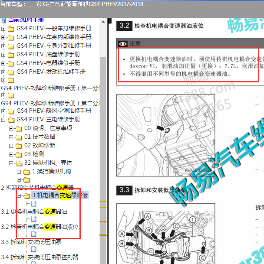Click the page icon above 3.1 更换机电耦合变速器油

pyautogui.click(x=34, y=204)
